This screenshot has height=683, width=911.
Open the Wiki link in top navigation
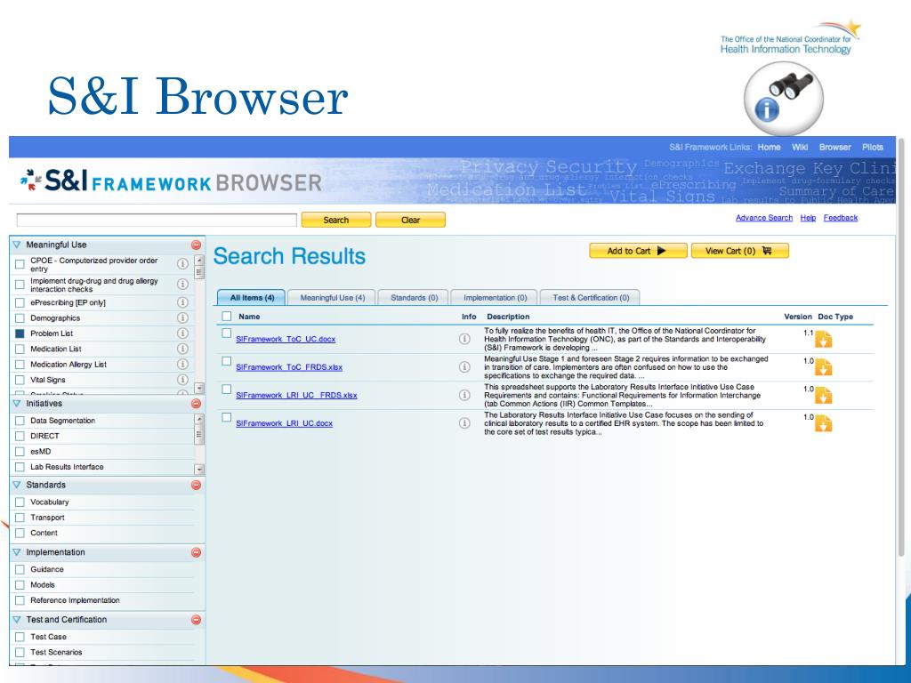(x=800, y=147)
